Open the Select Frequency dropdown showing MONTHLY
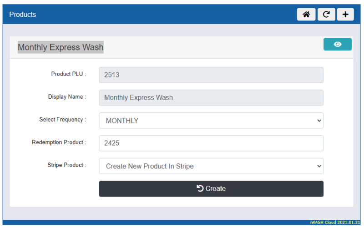The image size is (364, 228). click(211, 121)
